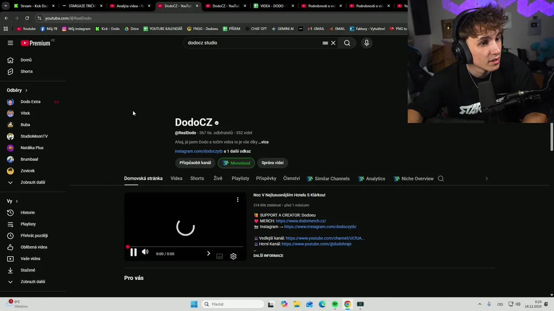Switch to the Živě tab
The height and width of the screenshot is (311, 554).
[218, 178]
